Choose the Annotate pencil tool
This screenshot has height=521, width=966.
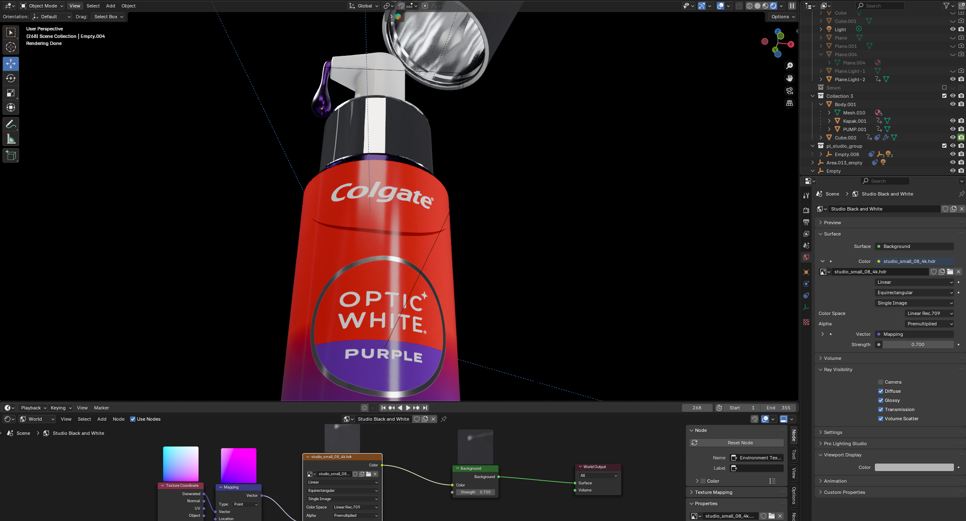coord(11,124)
